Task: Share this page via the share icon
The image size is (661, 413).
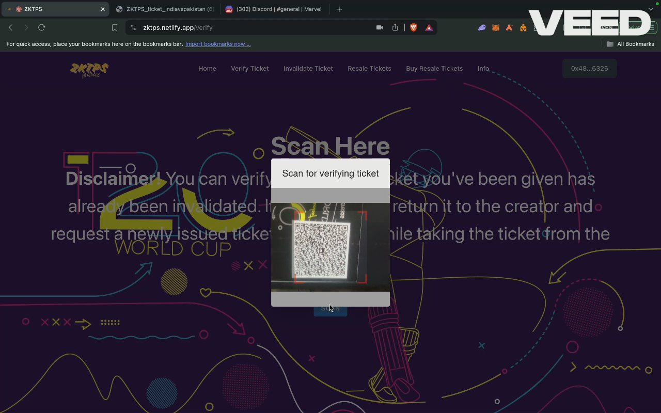Action: 395,27
